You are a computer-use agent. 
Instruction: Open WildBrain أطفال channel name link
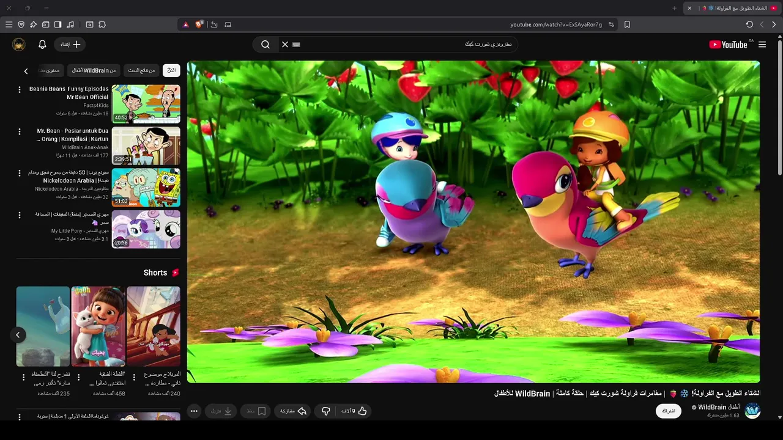719,407
